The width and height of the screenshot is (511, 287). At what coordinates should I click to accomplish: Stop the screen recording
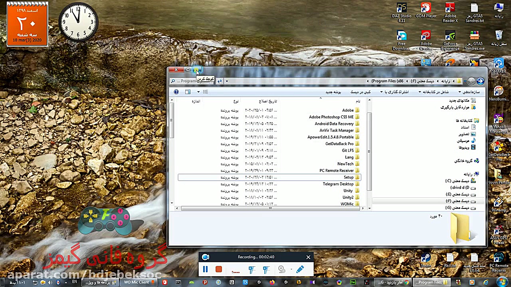click(x=218, y=270)
